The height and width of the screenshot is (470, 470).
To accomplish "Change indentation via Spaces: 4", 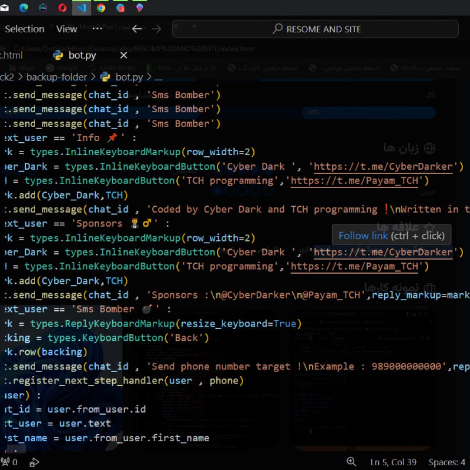I will pos(446,462).
